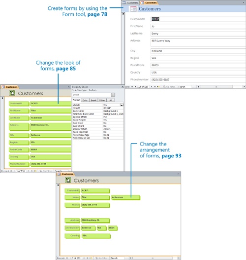Click the Display When property value Always
This screenshot has height=260, width=246.
113,129
